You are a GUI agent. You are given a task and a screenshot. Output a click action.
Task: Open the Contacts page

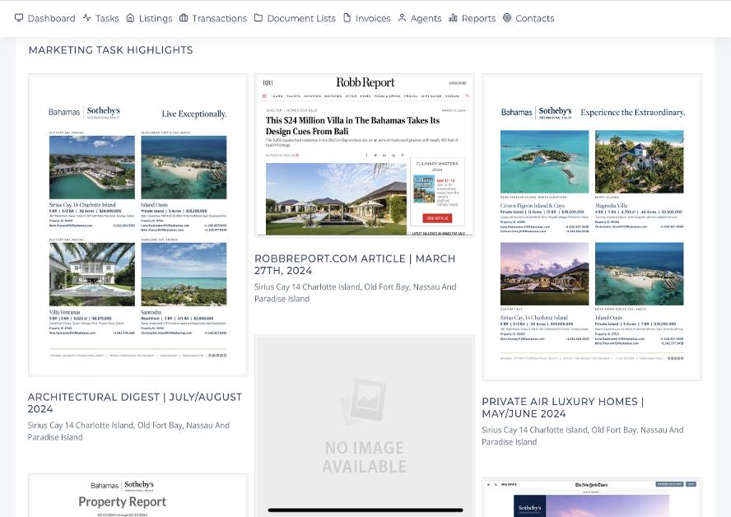[528, 18]
